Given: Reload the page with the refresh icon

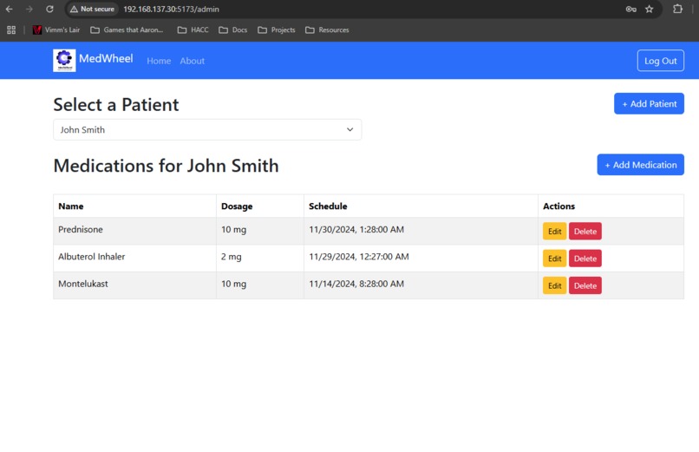Looking at the screenshot, I should click(49, 9).
